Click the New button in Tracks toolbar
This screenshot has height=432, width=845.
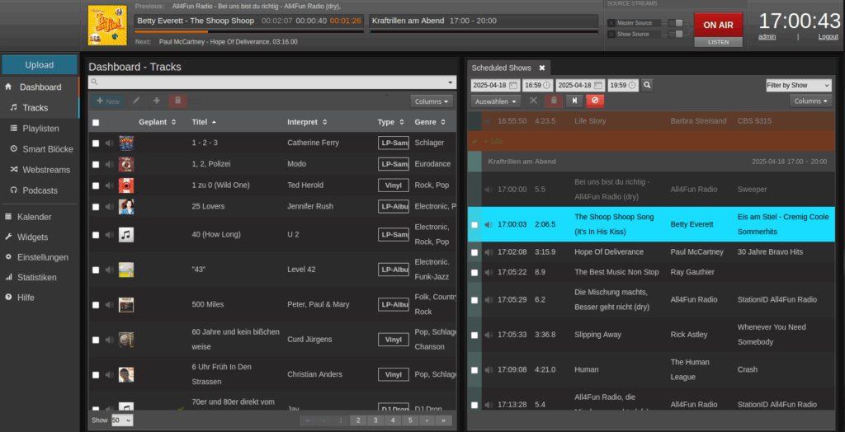point(108,101)
